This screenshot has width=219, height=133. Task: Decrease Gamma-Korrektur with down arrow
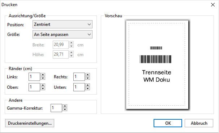pos(65,110)
